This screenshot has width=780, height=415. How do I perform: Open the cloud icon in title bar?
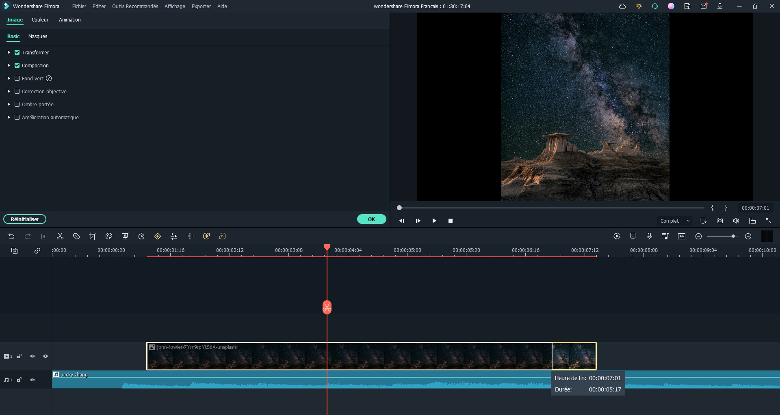pyautogui.click(x=622, y=6)
